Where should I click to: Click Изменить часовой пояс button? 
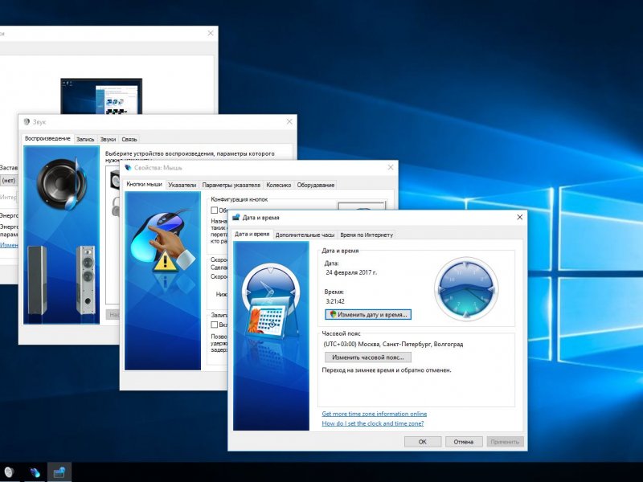[368, 357]
